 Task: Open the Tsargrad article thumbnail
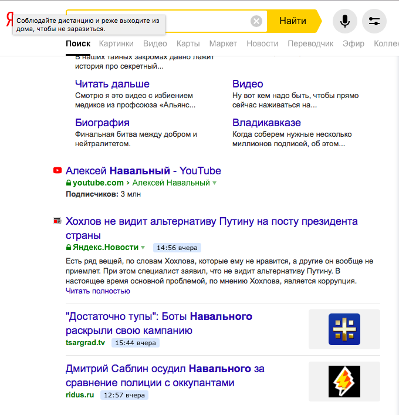point(344,329)
